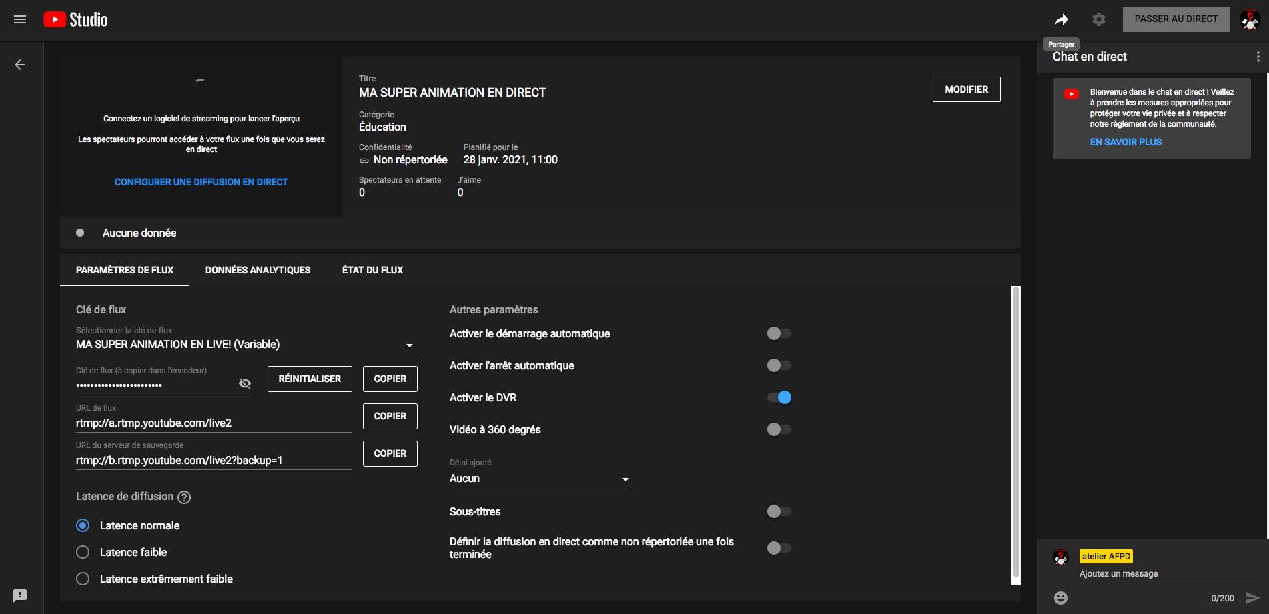Expand the stream key selection dropdown

[409, 345]
